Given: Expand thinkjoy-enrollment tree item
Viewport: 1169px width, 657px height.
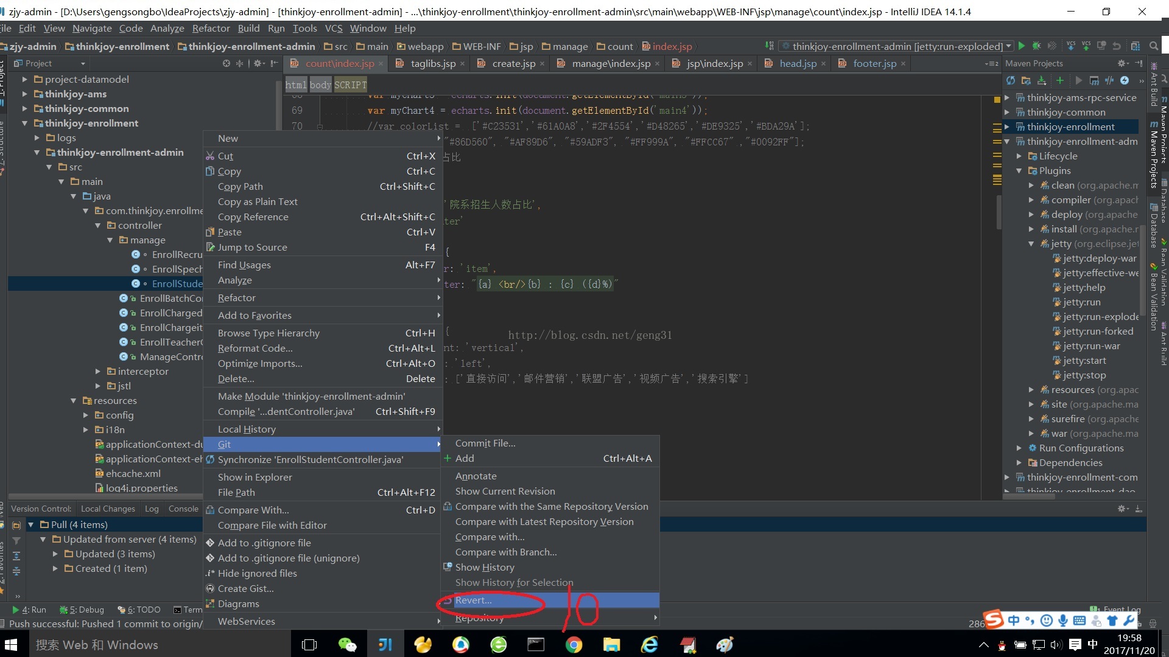Looking at the screenshot, I should [x=26, y=122].
